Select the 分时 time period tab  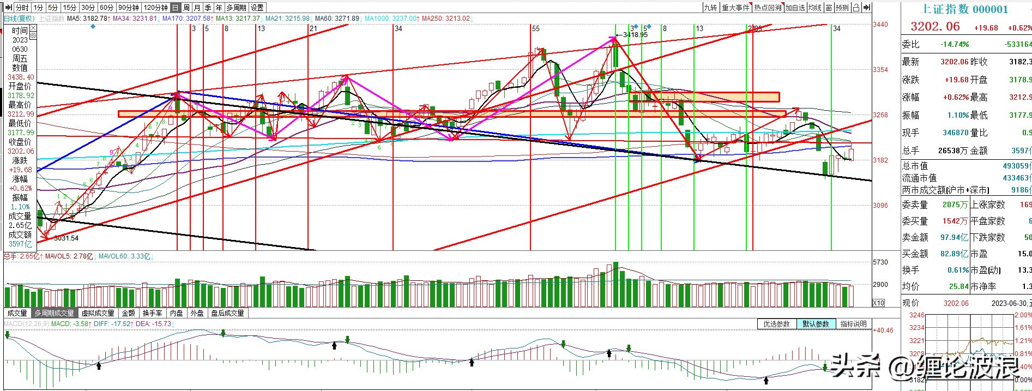click(22, 8)
